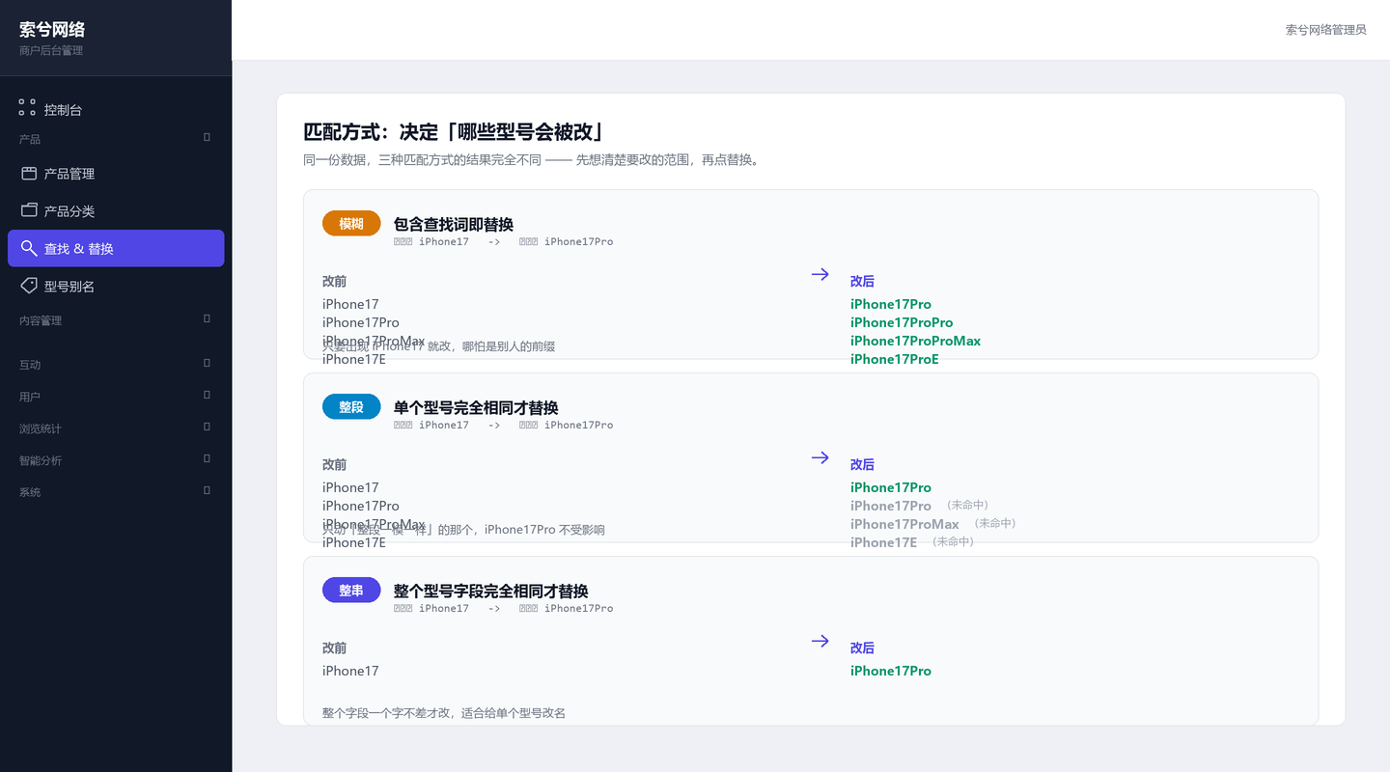Viewport: 1390px width, 772px height.
Task: Click the green result iPhone17ProPro
Action: 902,322
